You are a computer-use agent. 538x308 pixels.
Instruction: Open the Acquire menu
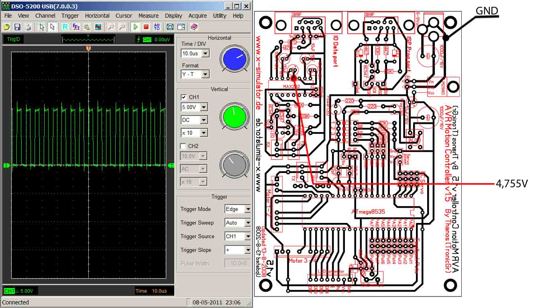198,16
